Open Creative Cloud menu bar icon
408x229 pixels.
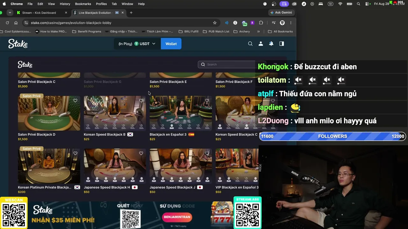[x=295, y=4]
